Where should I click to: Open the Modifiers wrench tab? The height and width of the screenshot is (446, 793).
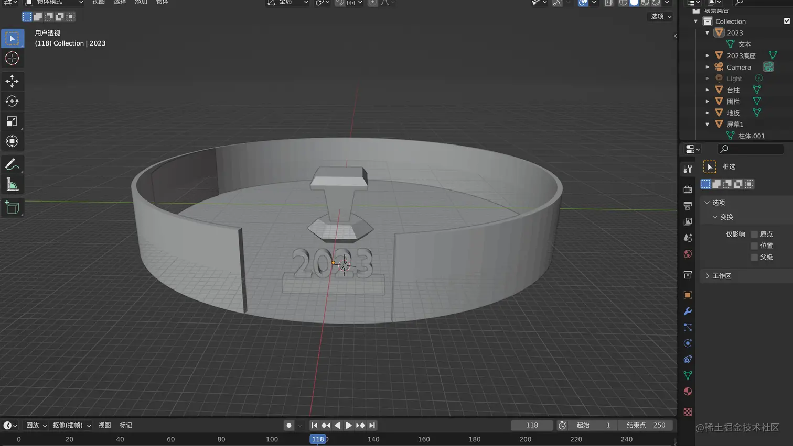pos(688,311)
